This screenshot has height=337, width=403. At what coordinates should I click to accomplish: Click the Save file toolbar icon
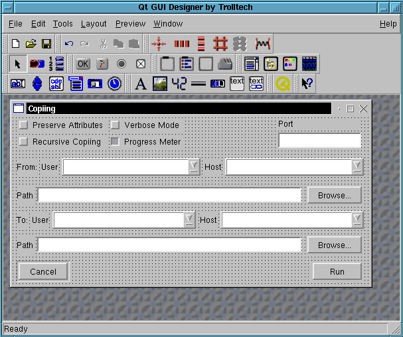[x=46, y=44]
